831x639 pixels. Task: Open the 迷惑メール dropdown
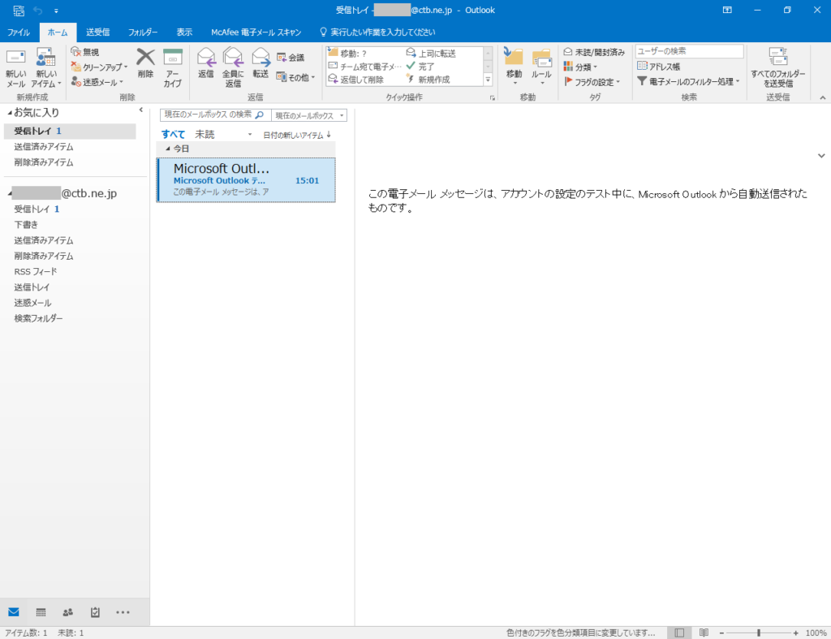(x=97, y=82)
